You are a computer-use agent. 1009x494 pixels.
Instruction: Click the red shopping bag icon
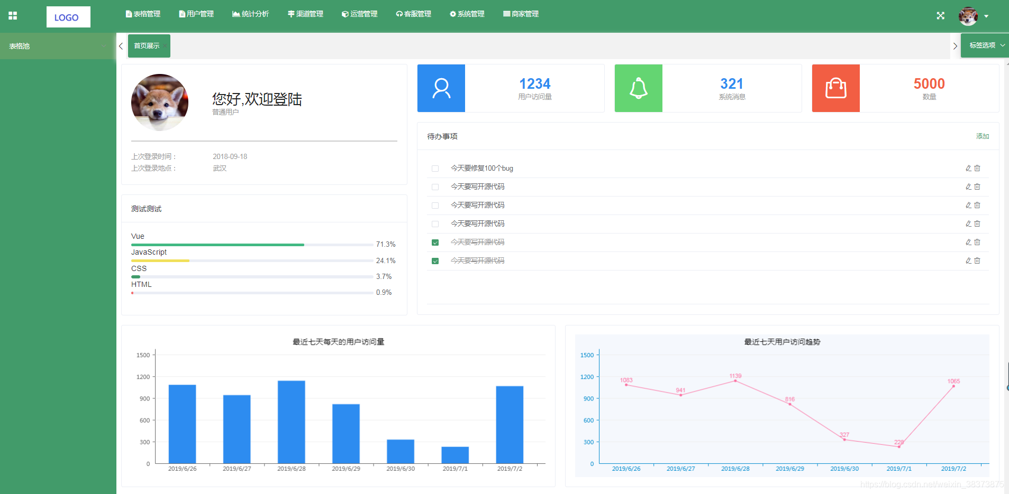click(x=836, y=88)
